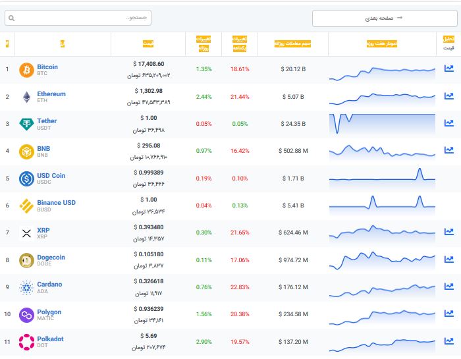The image size is (461, 359).
Task: Click the Polygon MATIC logo
Action: (x=26, y=315)
